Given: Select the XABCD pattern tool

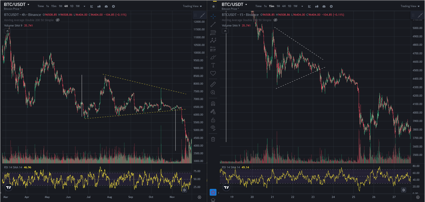Looking at the screenshot, I should coord(213,40).
